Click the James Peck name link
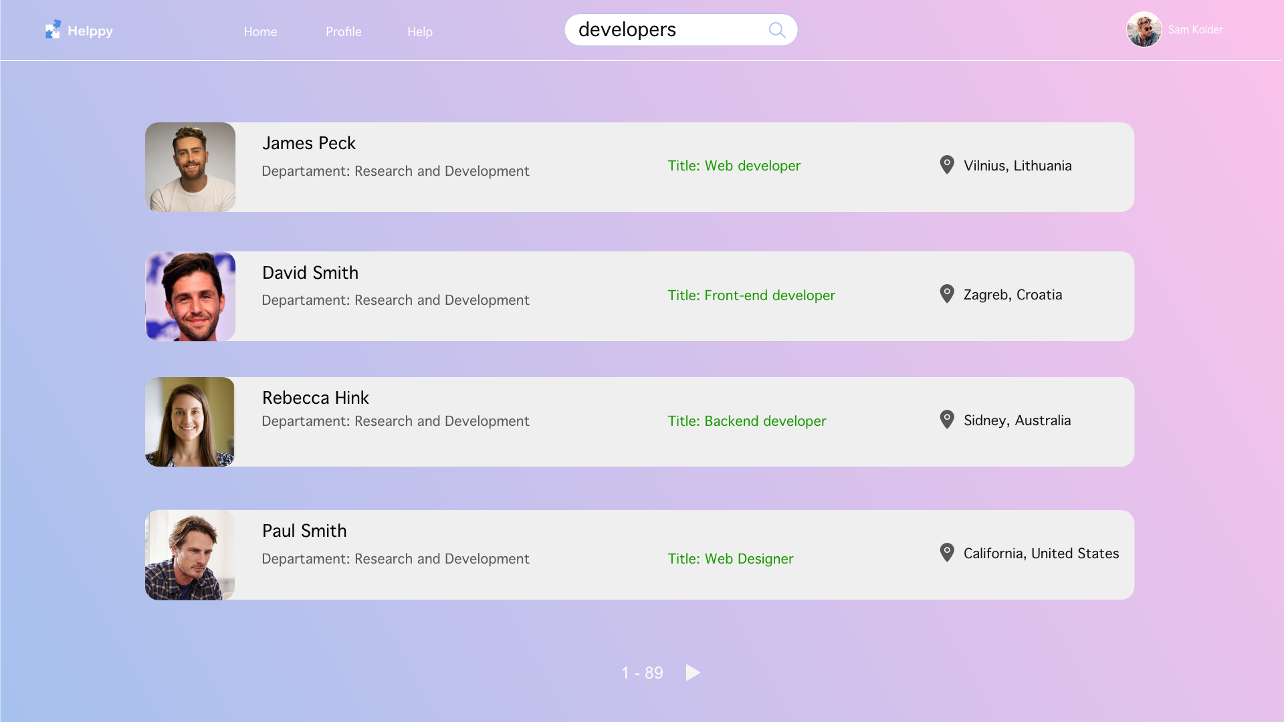Viewport: 1284px width, 722px height. point(308,143)
